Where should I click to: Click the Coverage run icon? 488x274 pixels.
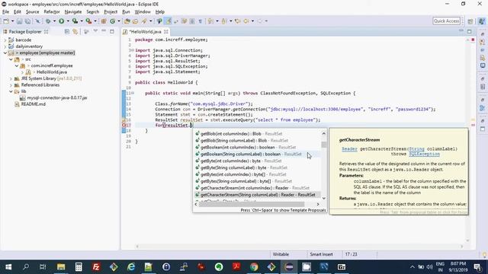pyautogui.click(x=75, y=21)
